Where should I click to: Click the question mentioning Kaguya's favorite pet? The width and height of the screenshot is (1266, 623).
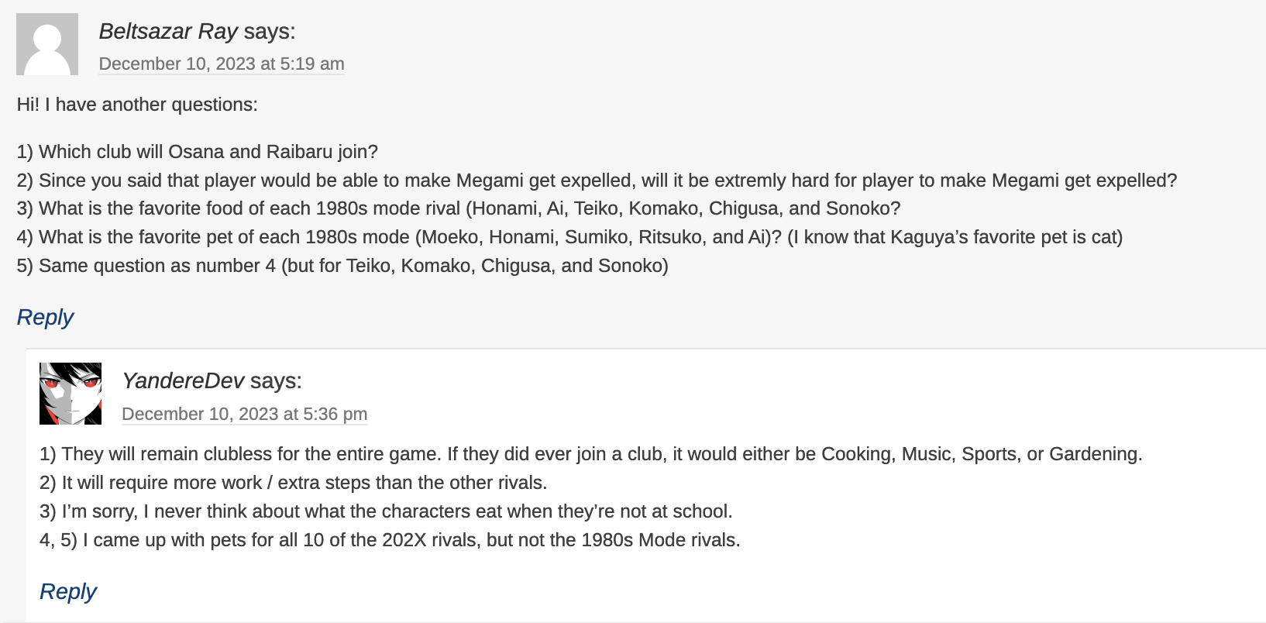pos(569,237)
